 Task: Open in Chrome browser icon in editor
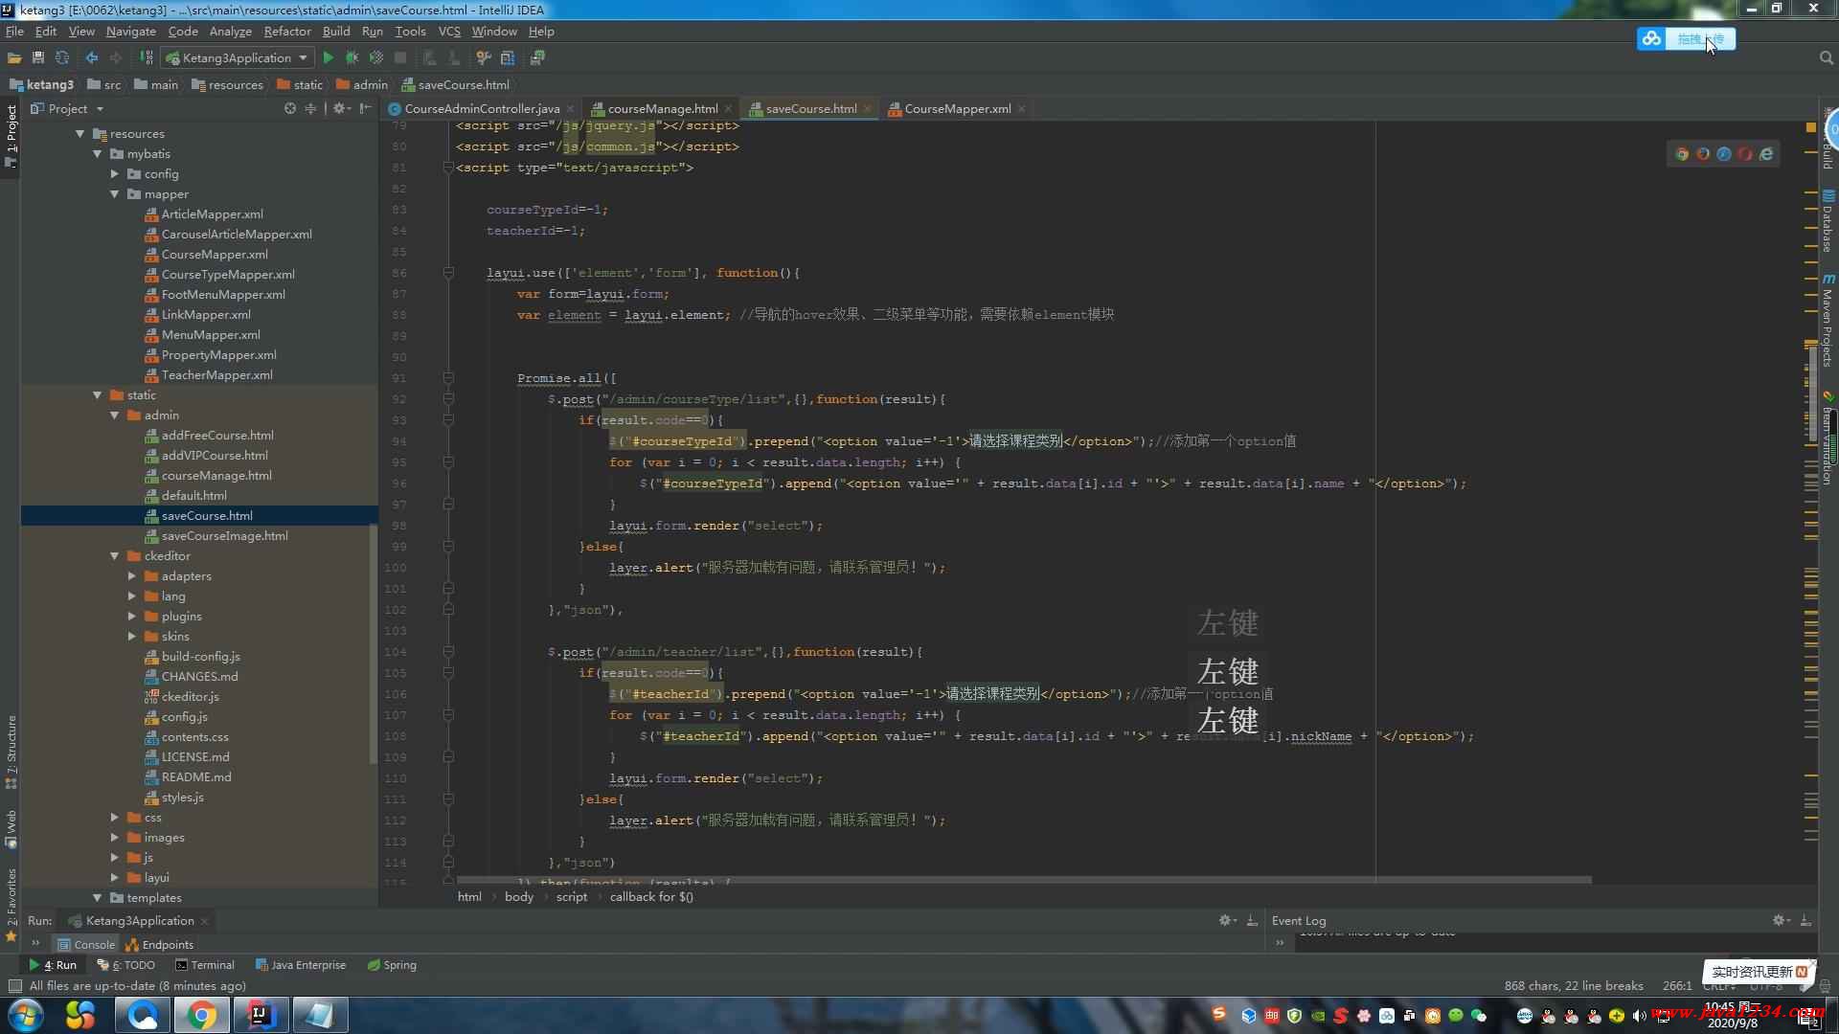(x=1682, y=153)
